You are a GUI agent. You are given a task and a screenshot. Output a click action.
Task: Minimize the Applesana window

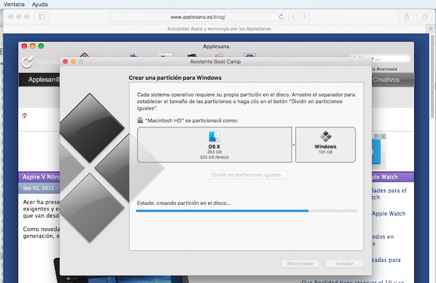pyautogui.click(x=33, y=46)
